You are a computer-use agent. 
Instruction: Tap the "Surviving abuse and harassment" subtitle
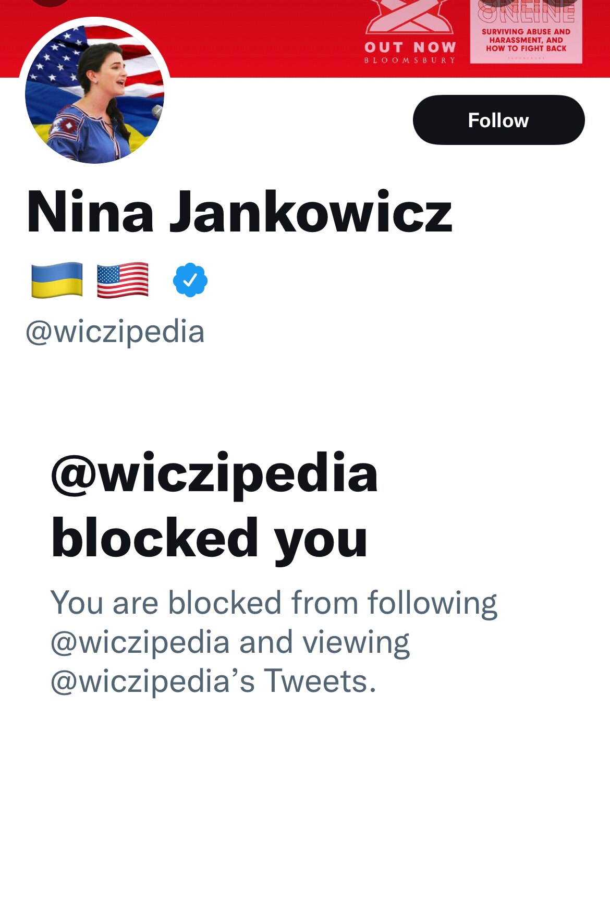[x=526, y=40]
